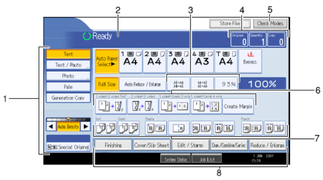Select Pale original type
The image size is (323, 180).
click(68, 87)
